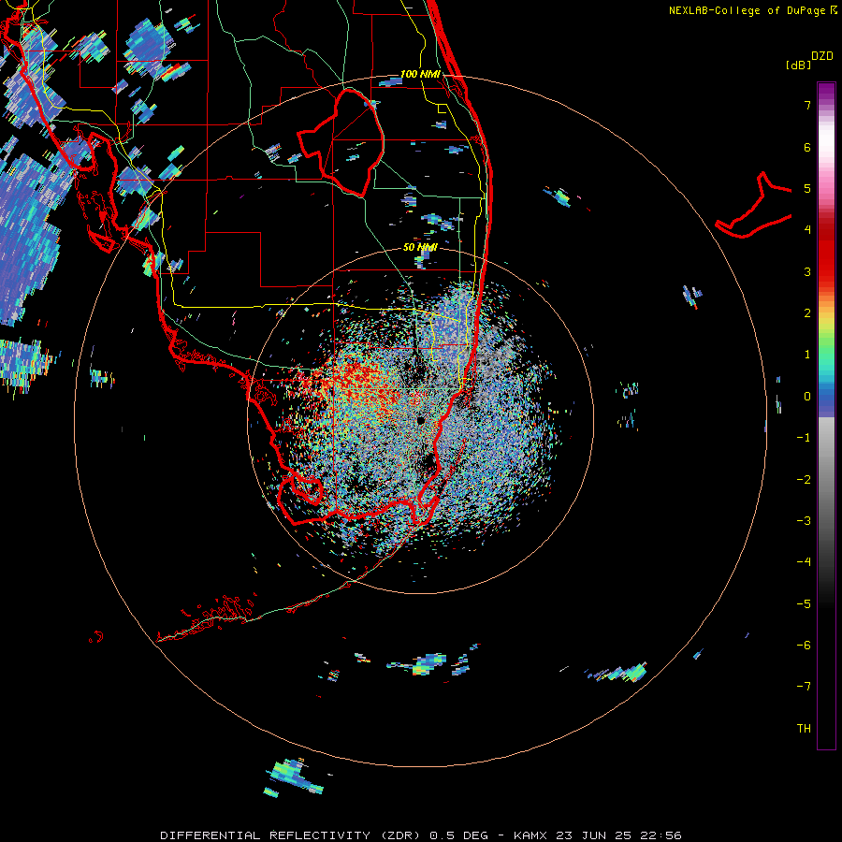Select the 4 tick value on the scale
Image resolution: width=842 pixels, height=842 pixels.
[x=807, y=230]
